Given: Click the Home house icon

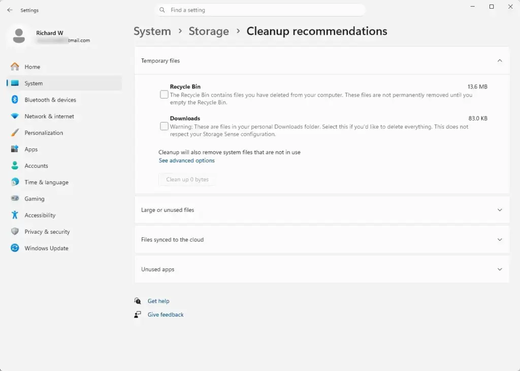Looking at the screenshot, I should 15,67.
